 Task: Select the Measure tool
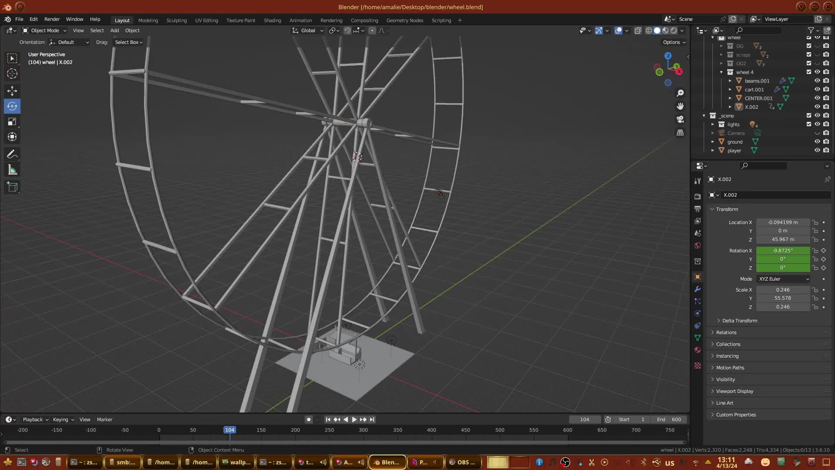pyautogui.click(x=12, y=170)
